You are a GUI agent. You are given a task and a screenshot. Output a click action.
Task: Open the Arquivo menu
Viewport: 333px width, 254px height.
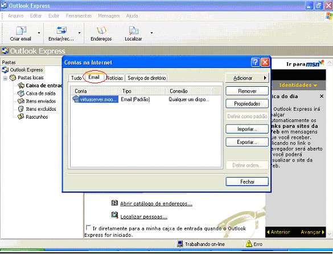tap(16, 16)
